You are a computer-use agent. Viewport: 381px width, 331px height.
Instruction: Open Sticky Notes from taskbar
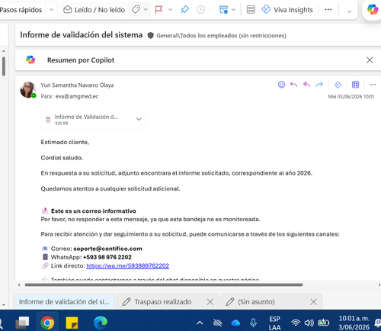click(72, 323)
